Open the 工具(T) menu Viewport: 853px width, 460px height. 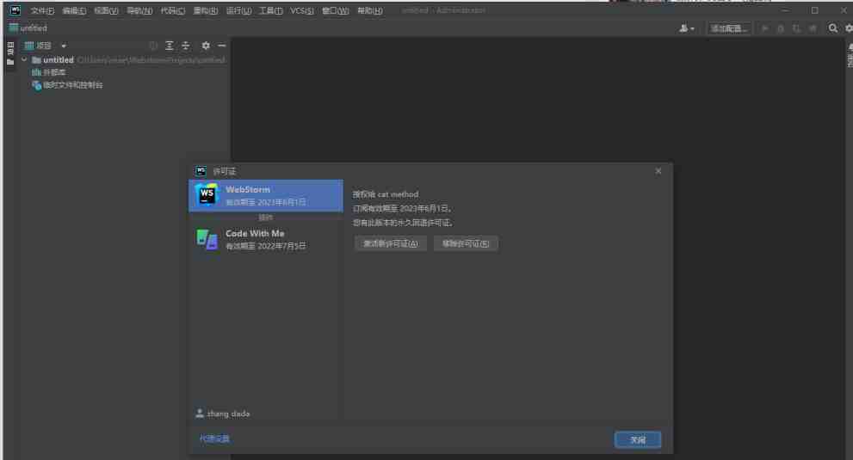(x=270, y=11)
